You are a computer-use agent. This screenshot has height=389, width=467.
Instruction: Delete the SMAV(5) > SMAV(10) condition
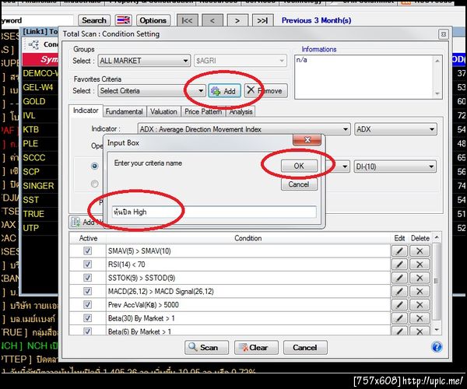pyautogui.click(x=420, y=251)
